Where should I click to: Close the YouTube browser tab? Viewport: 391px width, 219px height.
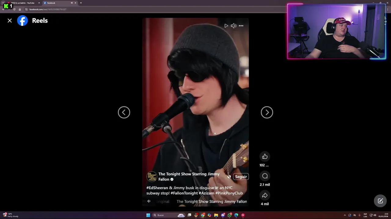[x=39, y=3]
